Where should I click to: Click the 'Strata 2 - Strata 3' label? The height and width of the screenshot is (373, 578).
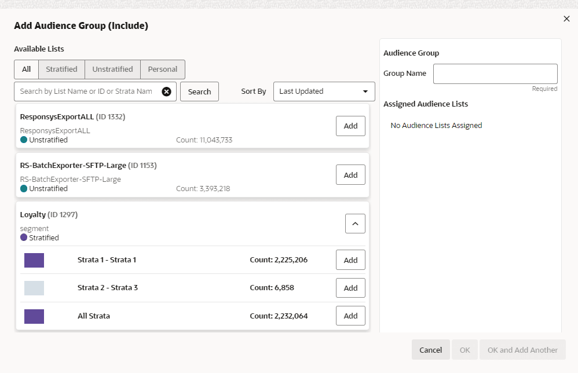[108, 288]
